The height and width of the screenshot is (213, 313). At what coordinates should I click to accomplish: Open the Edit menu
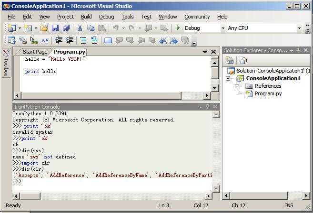click(27, 17)
